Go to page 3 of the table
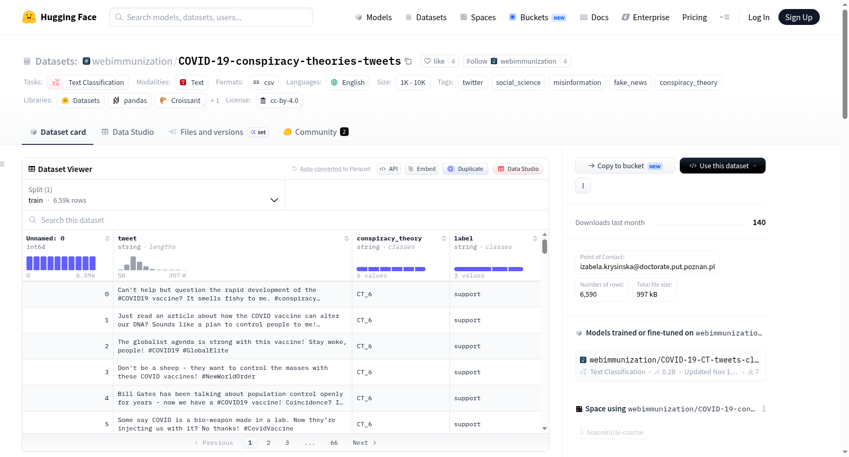Screen dimensions: 849x457 click(287, 443)
